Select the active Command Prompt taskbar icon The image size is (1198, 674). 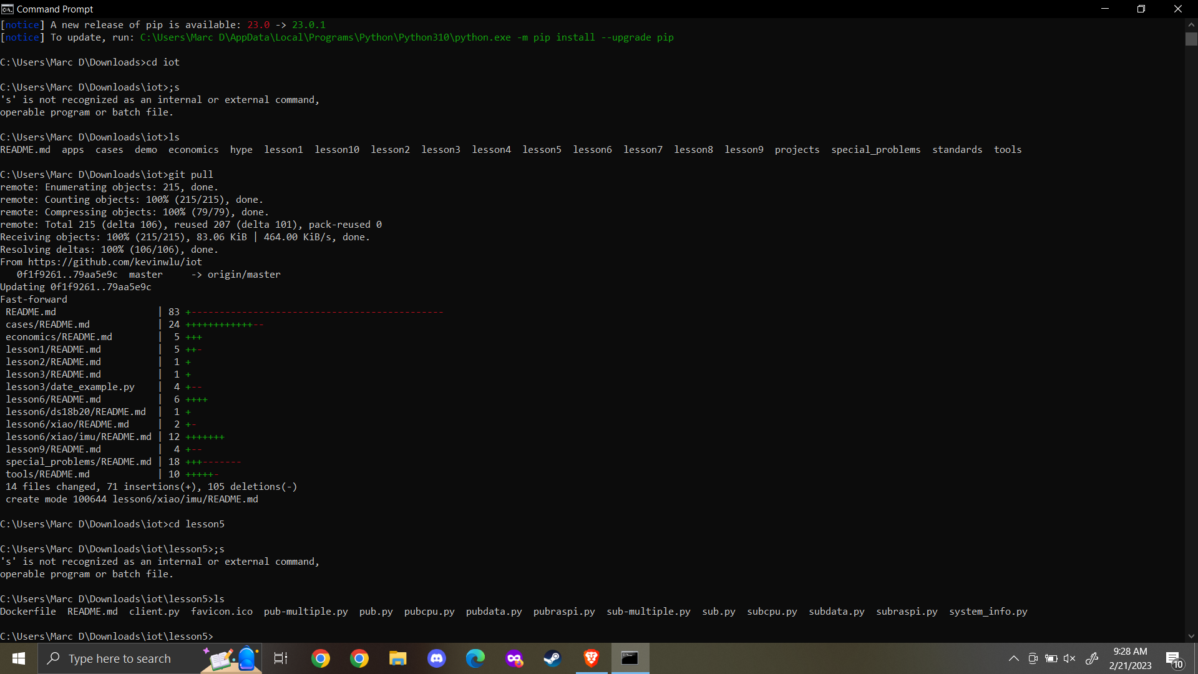[630, 658]
